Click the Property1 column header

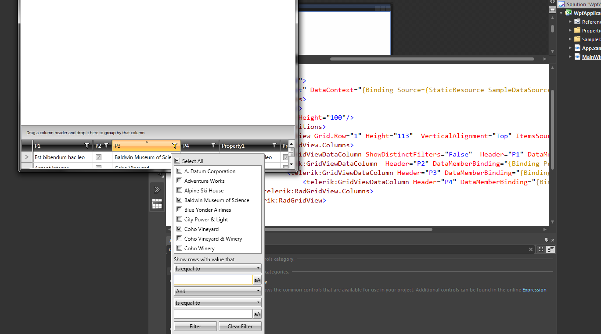pos(249,146)
